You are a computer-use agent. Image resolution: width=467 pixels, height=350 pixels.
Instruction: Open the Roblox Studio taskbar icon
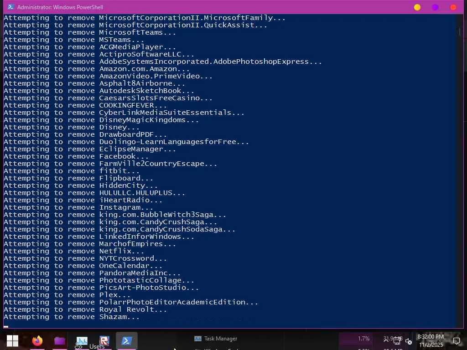(x=104, y=340)
